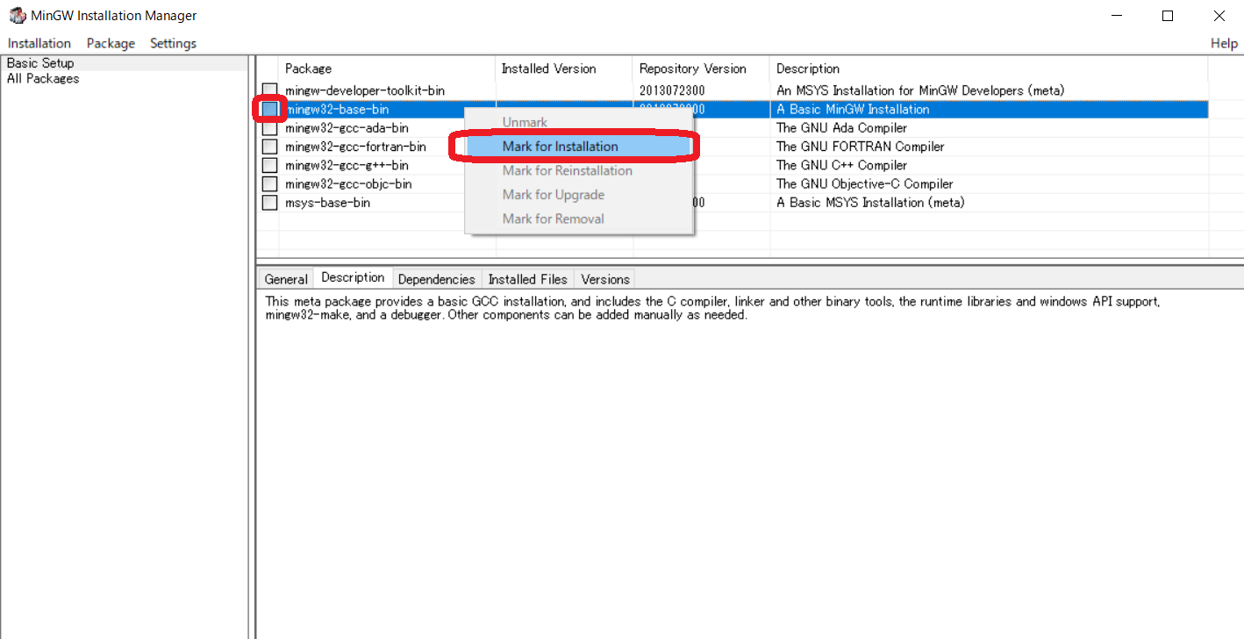Viewport: 1244px width, 639px height.
Task: Switch to the Description tab
Action: coord(353,277)
